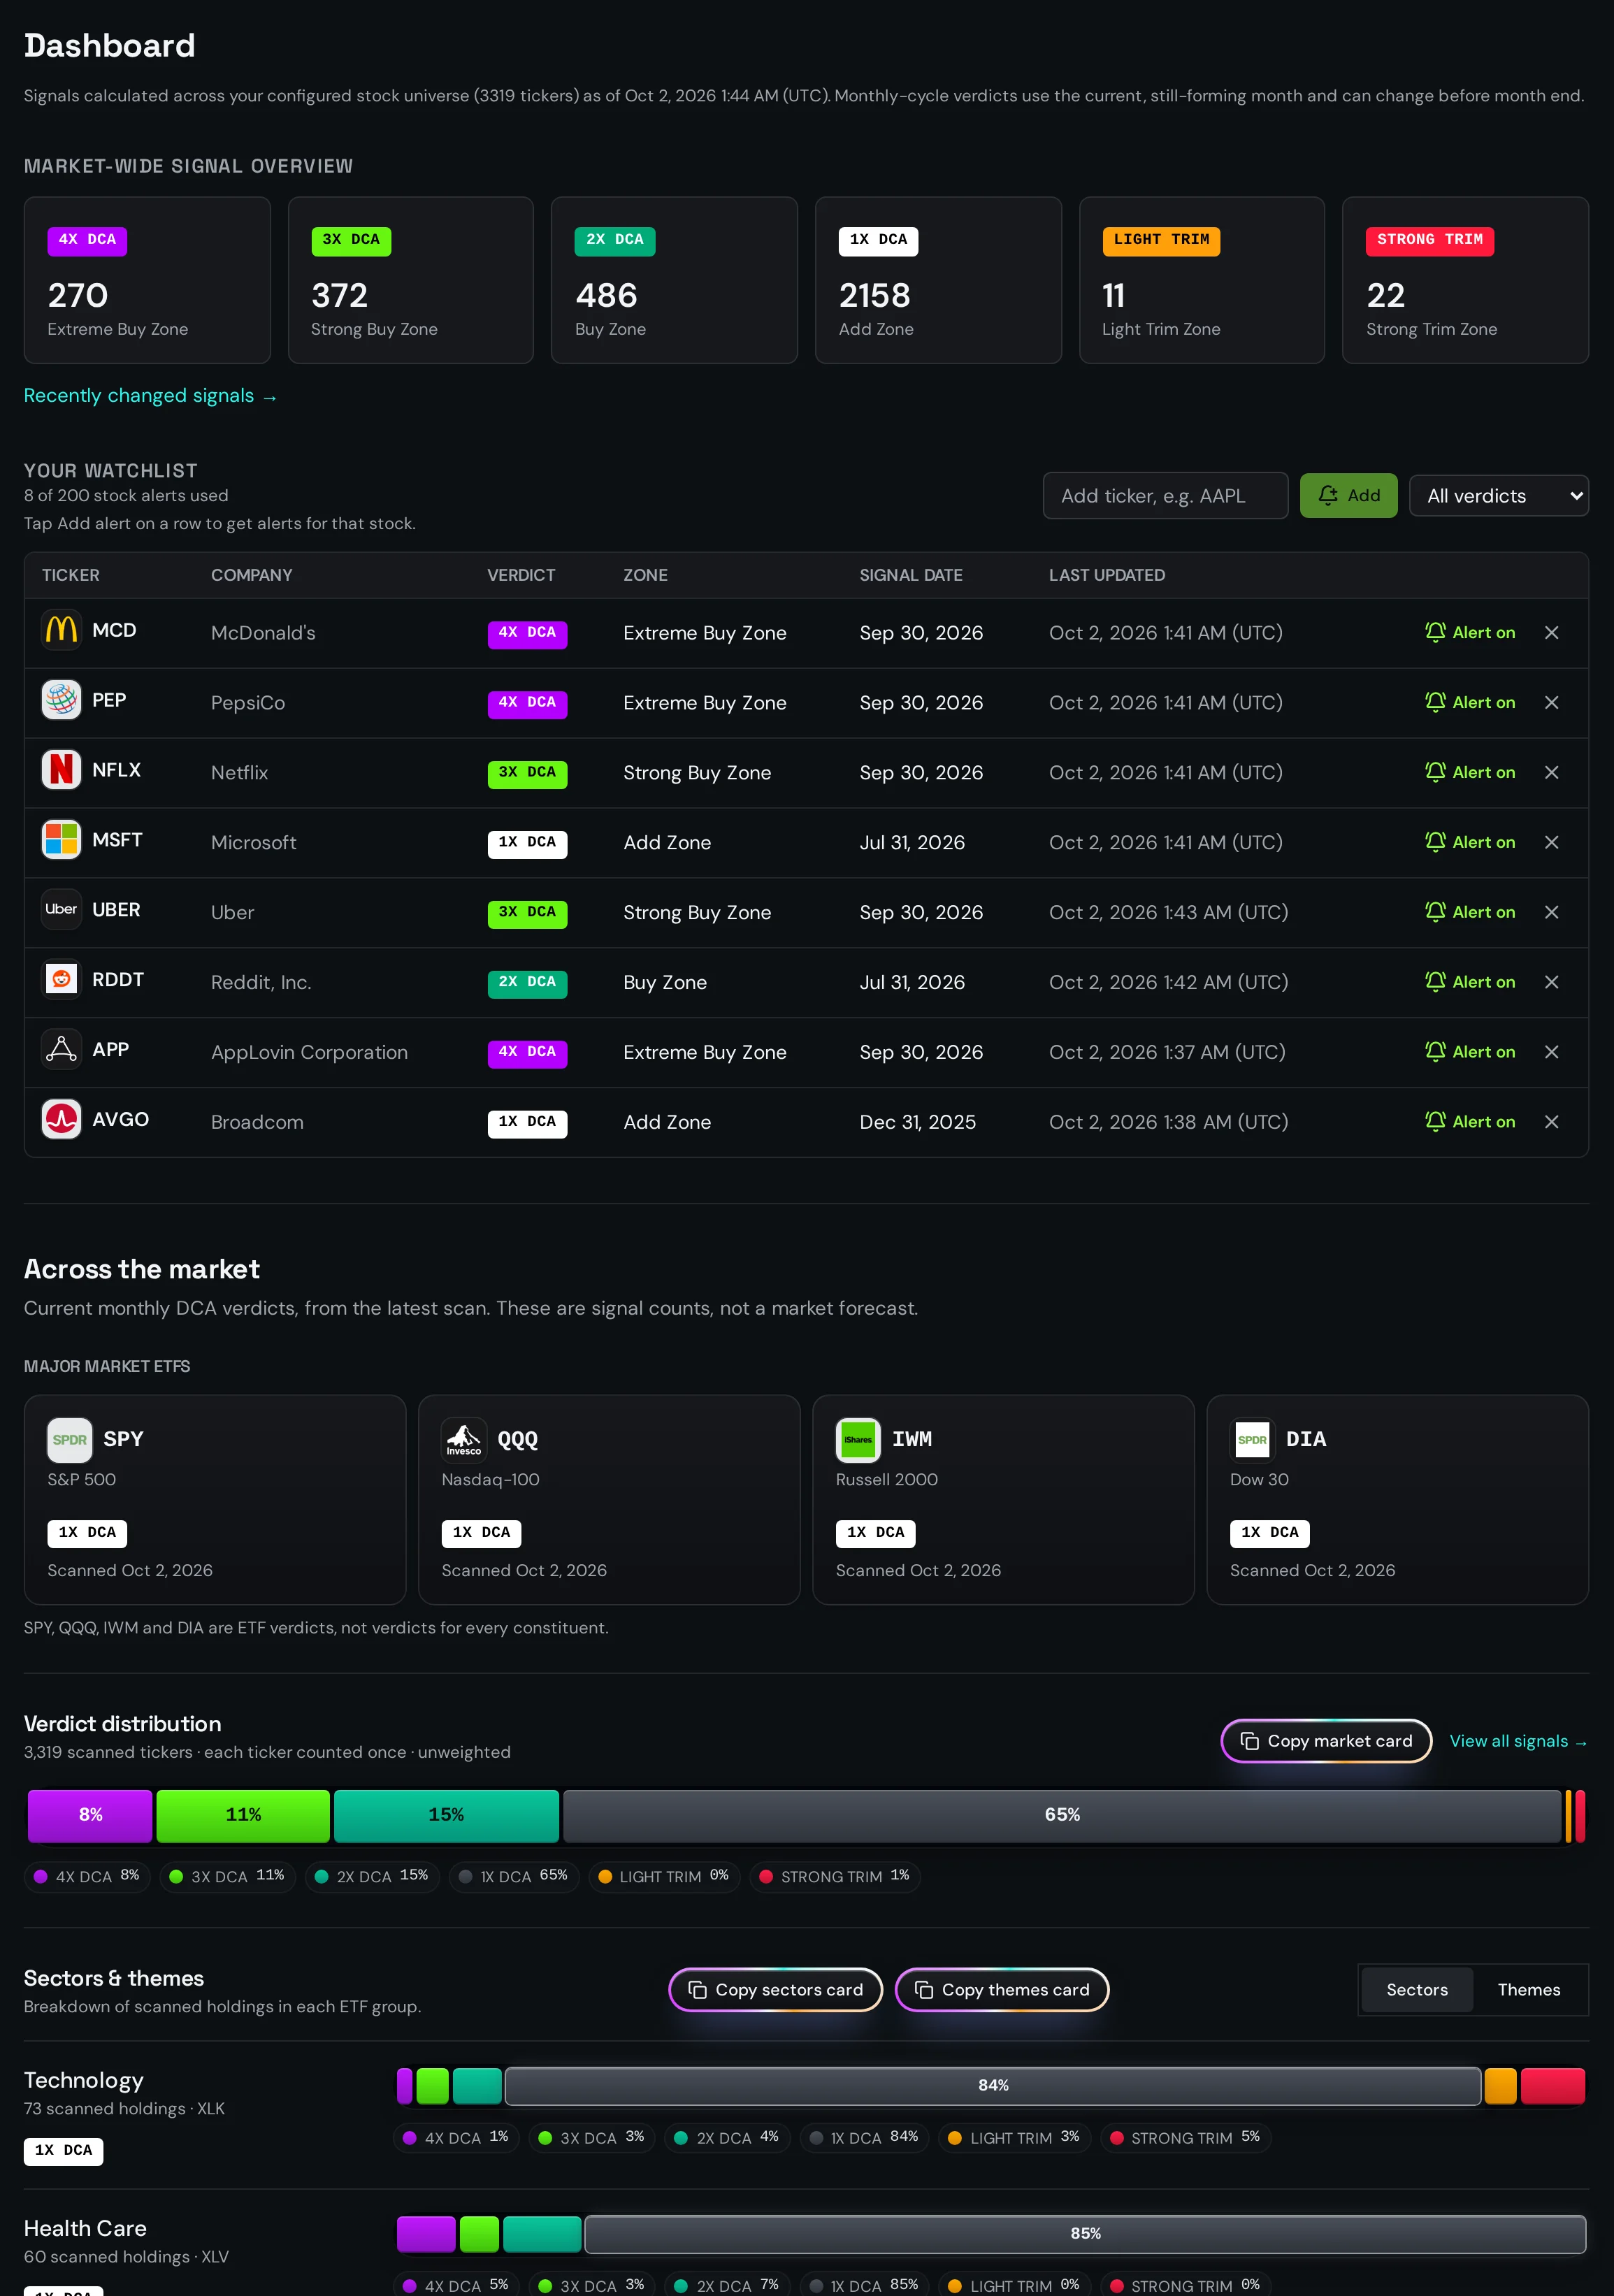Click the AppLovin logo icon
The height and width of the screenshot is (2296, 1614).
point(61,1050)
